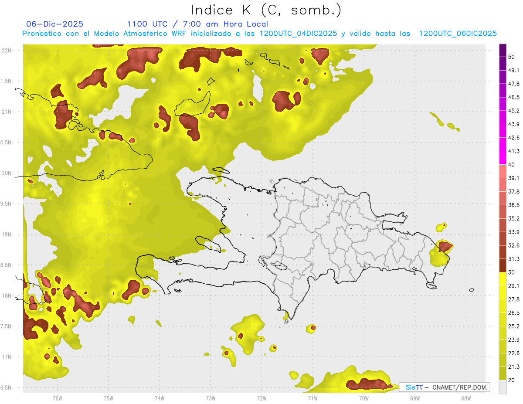Click the colorbar value "39.1"

[x=514, y=178]
